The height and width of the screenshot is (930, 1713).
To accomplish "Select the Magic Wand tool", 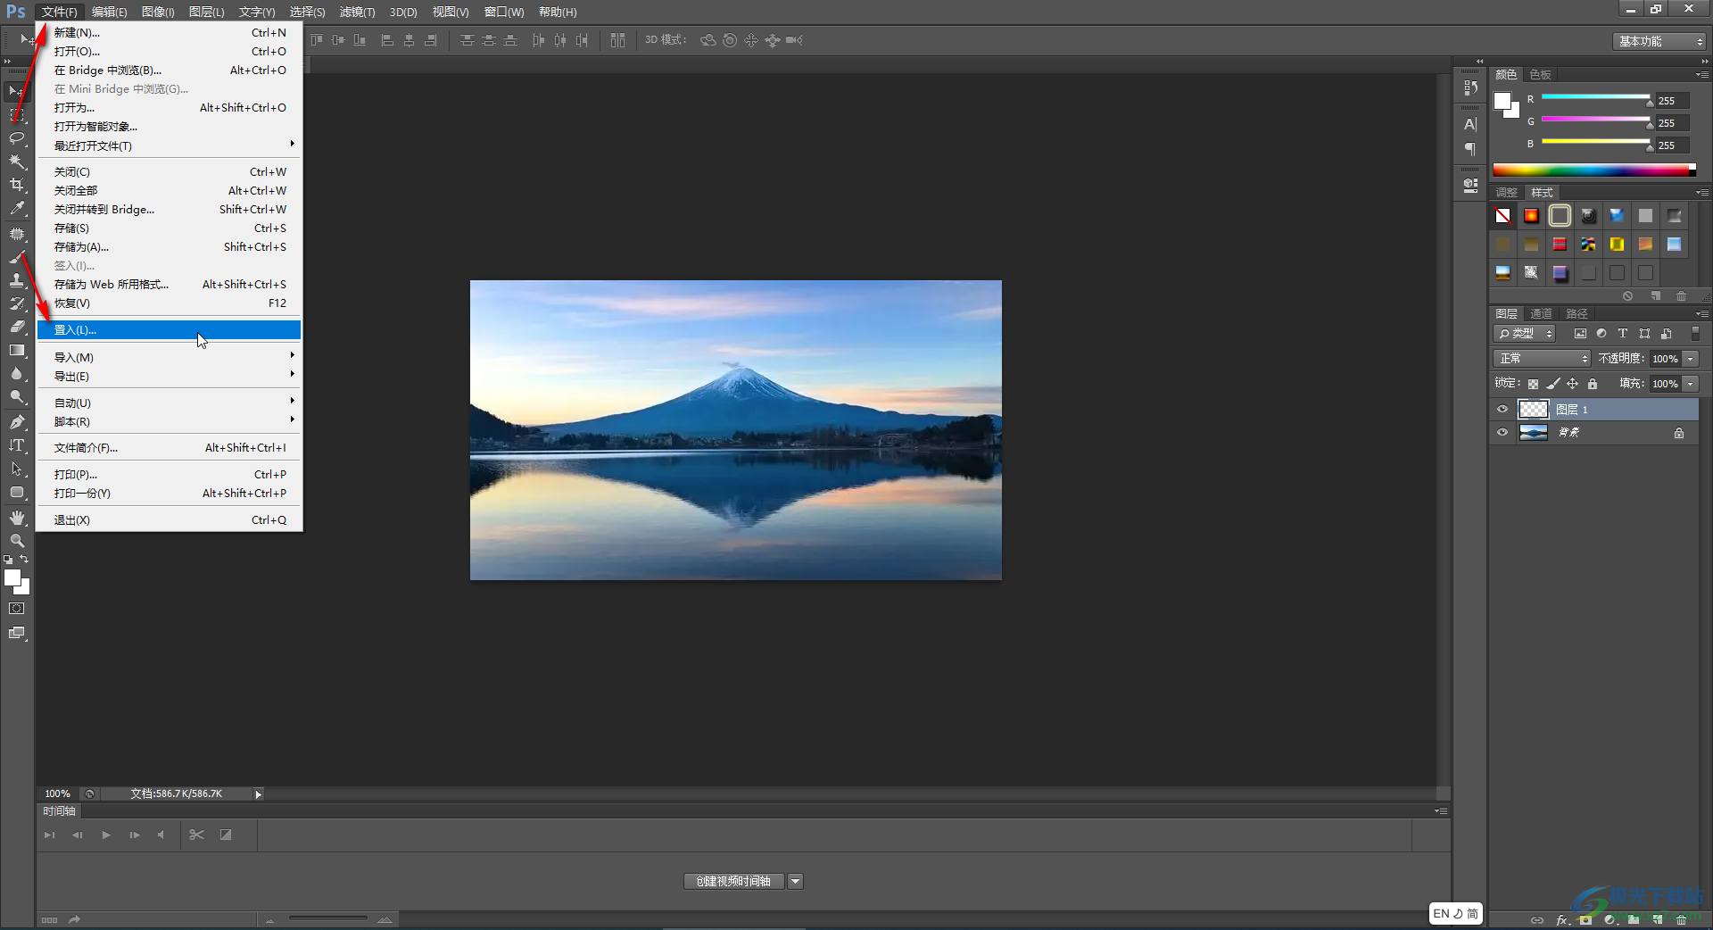I will pos(16,162).
